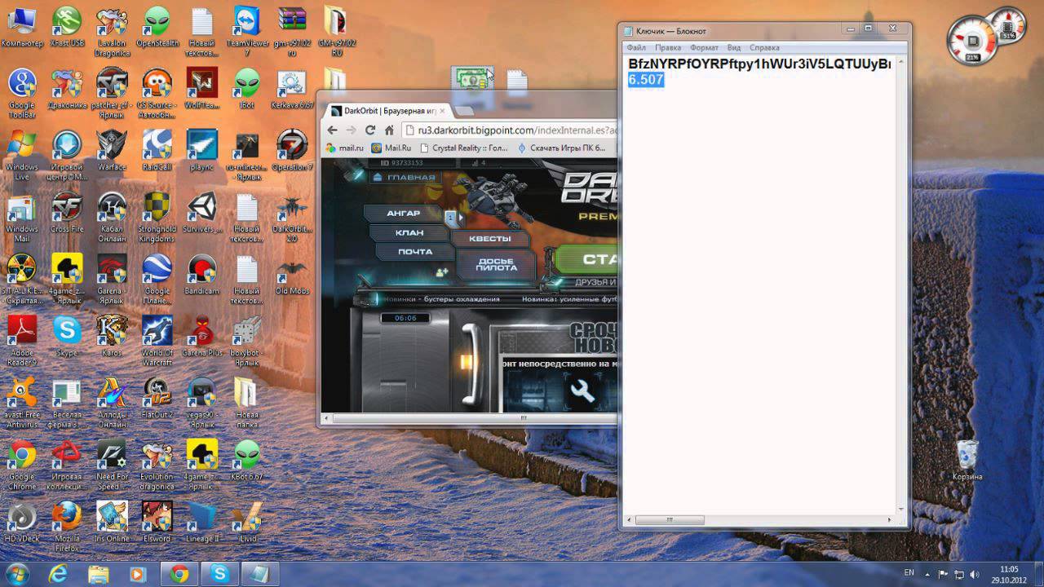
Task: Open the Windows Start menu
Action: pos(18,573)
